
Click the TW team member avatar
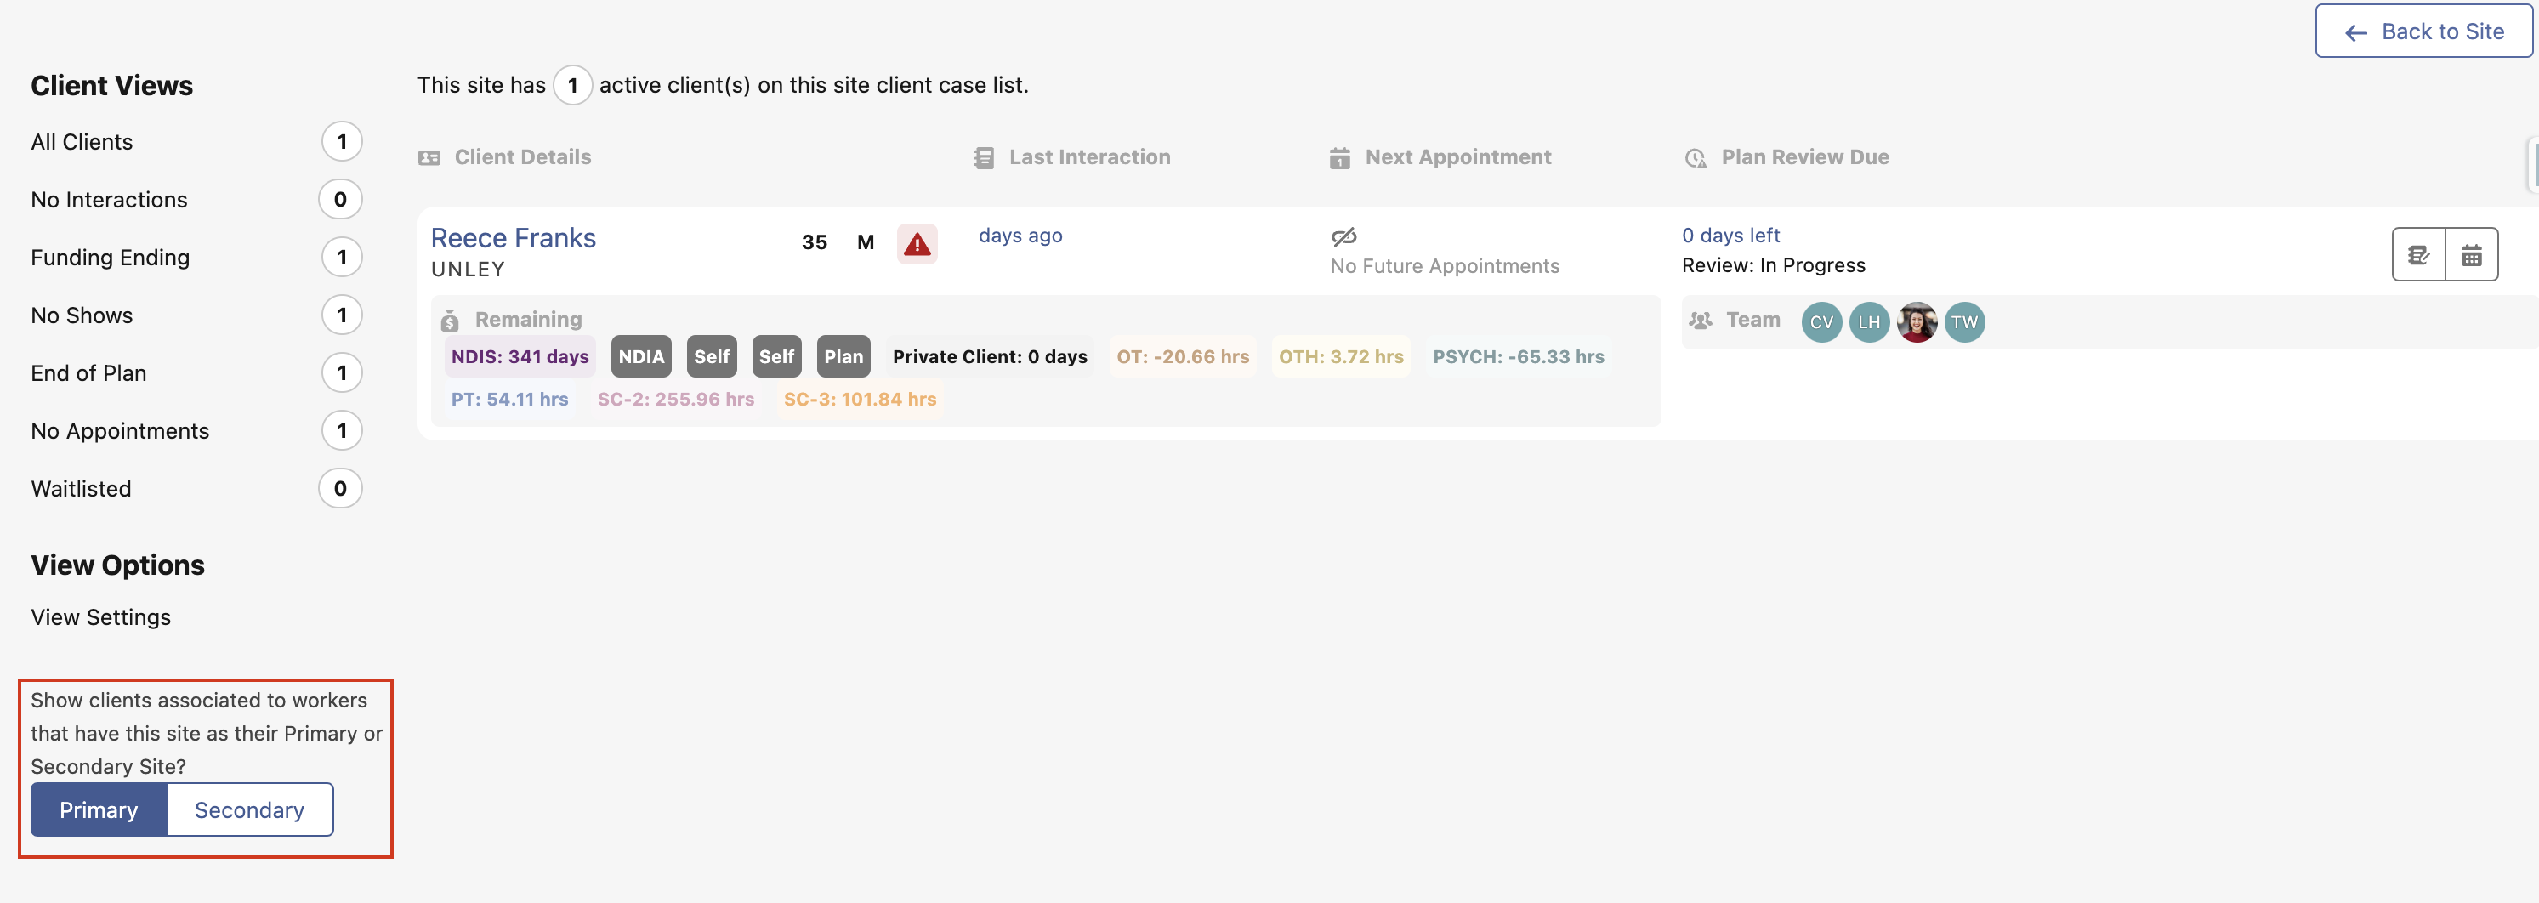(x=1963, y=321)
